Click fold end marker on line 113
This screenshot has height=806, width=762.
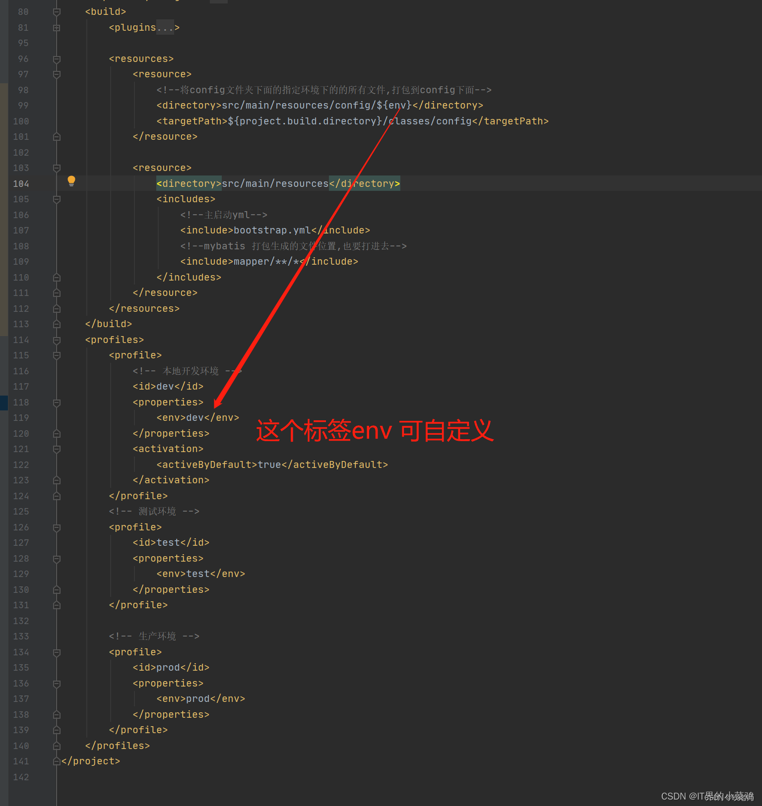pyautogui.click(x=57, y=324)
